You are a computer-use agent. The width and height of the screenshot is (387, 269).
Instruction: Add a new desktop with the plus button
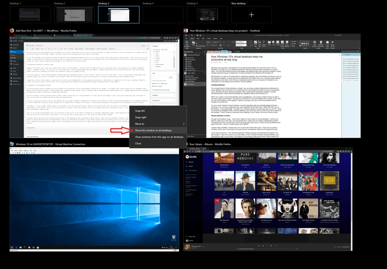pyautogui.click(x=251, y=15)
